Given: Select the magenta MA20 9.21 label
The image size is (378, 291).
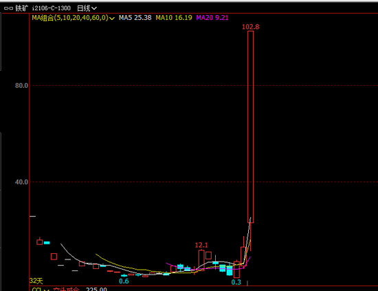Looking at the screenshot, I should click(212, 18).
